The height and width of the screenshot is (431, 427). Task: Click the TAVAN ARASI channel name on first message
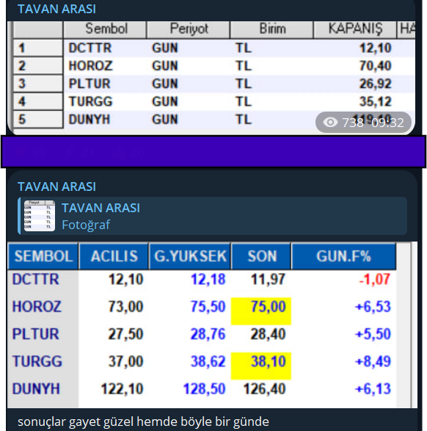tap(56, 9)
